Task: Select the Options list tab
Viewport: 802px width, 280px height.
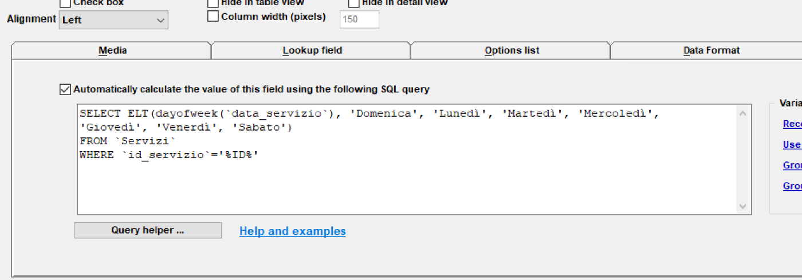Action: point(512,50)
